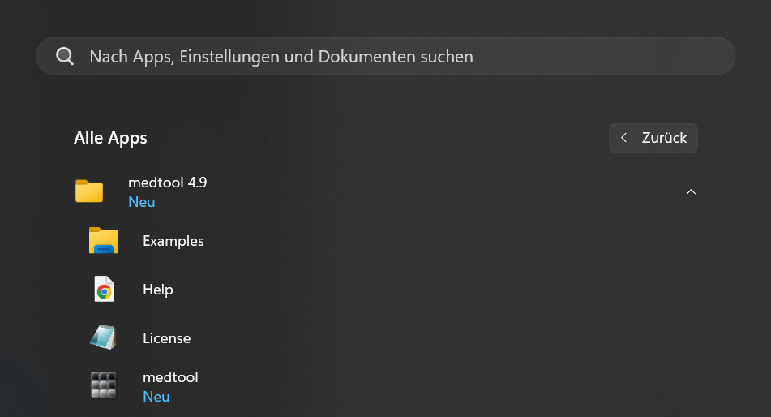The height and width of the screenshot is (417, 771).
Task: Click the magnifier icon in search bar
Action: pos(65,56)
